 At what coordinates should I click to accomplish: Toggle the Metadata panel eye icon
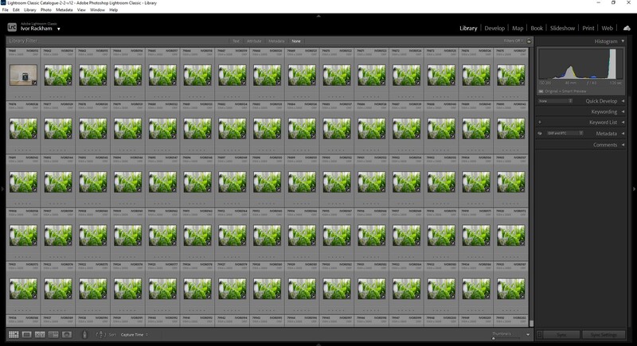[540, 134]
